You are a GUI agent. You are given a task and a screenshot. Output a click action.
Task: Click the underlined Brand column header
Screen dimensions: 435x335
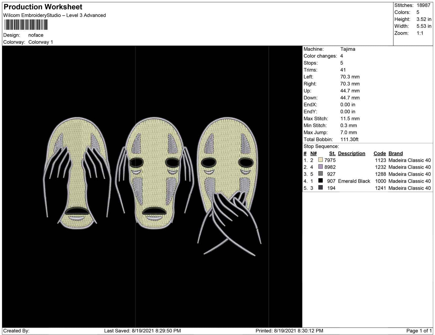coord(396,153)
